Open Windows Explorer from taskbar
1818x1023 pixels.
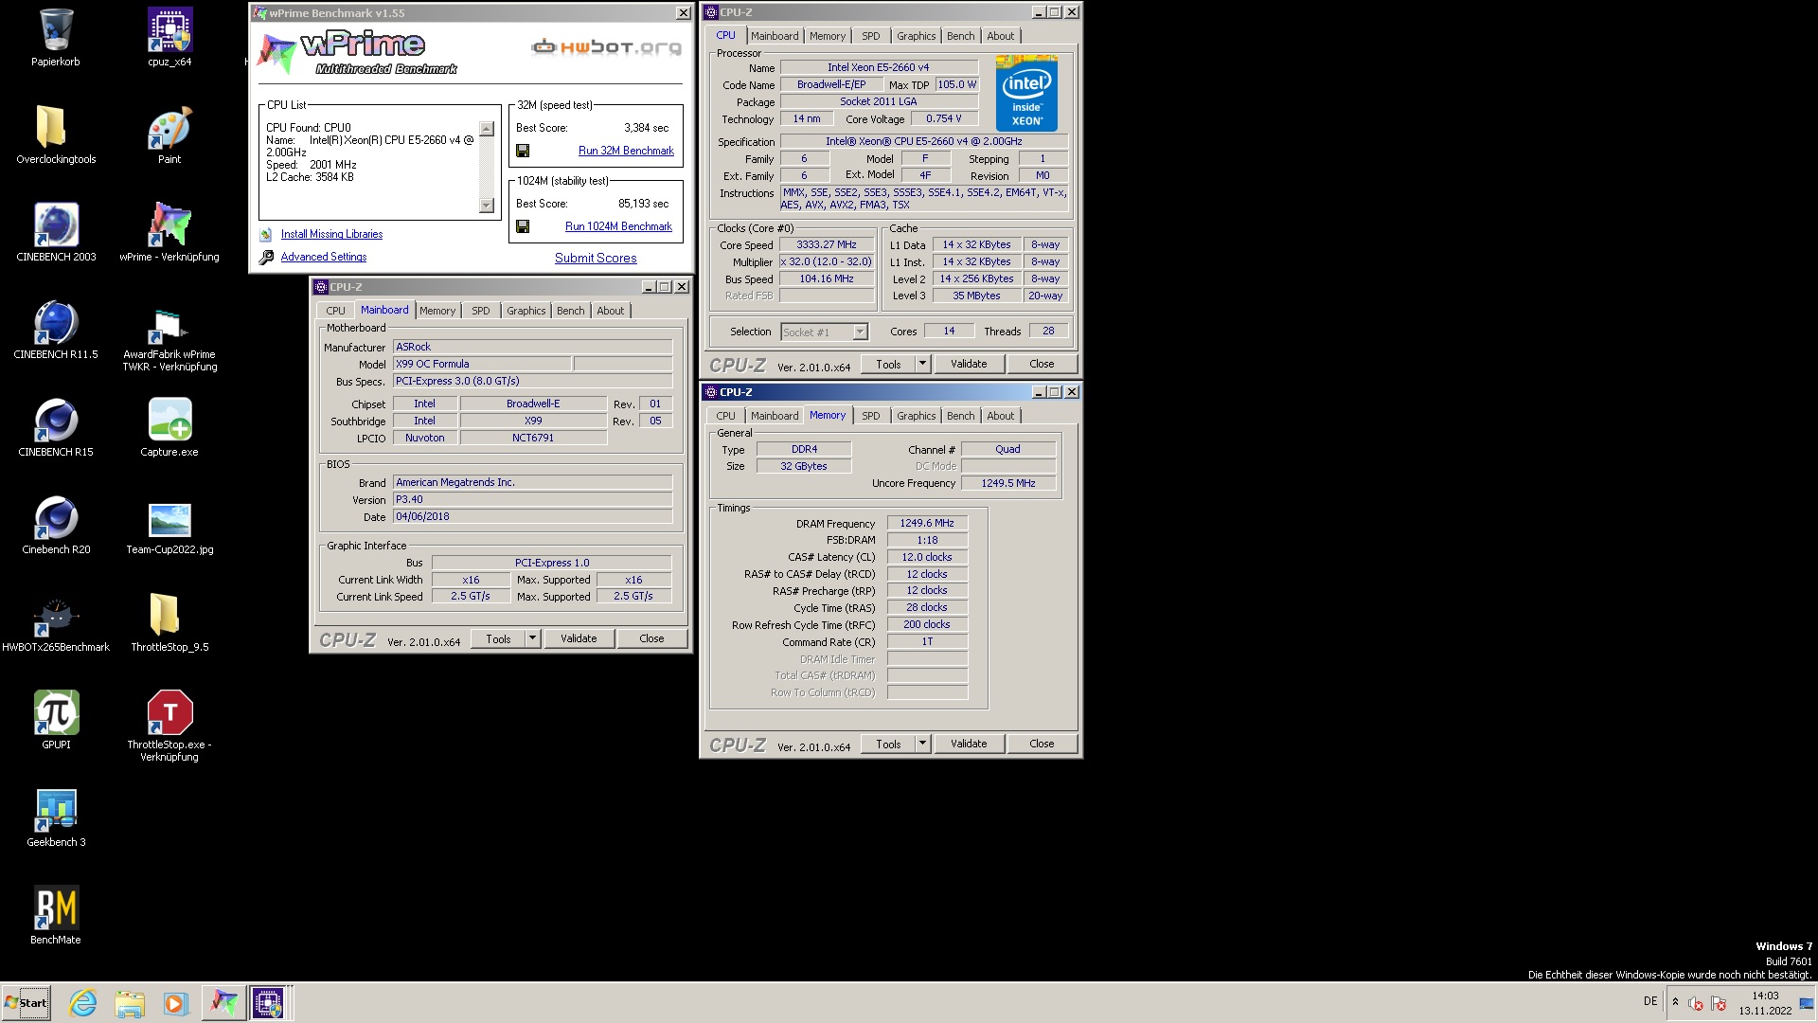[130, 1003]
